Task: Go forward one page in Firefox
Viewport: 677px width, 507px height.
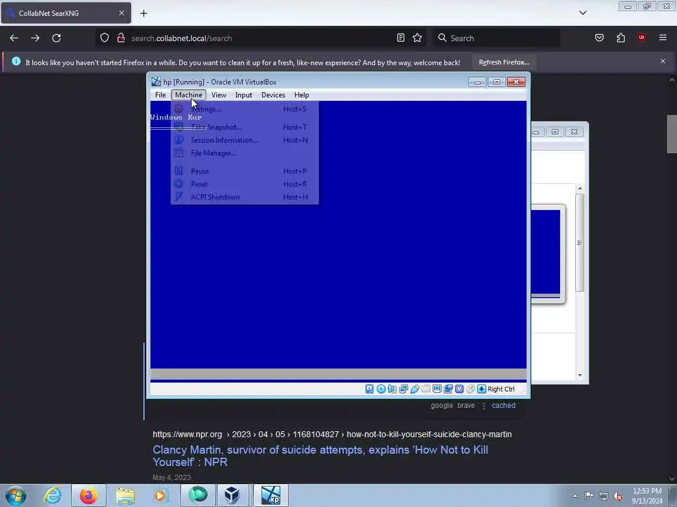Action: 35,38
